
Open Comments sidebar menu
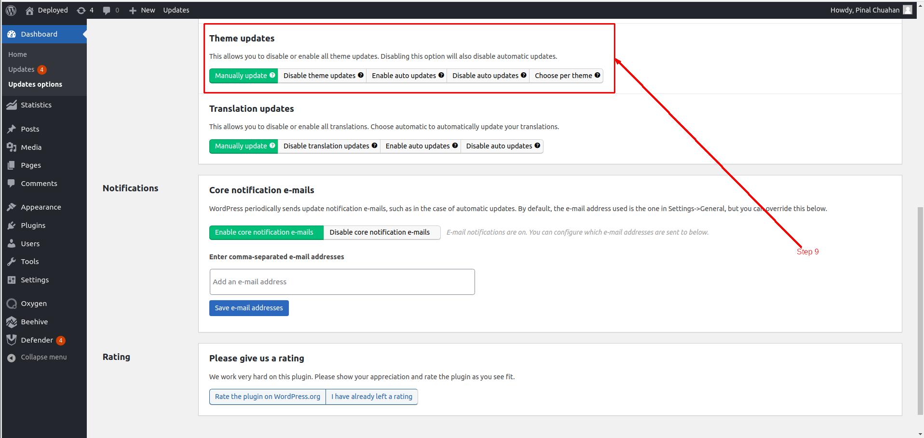click(44, 184)
